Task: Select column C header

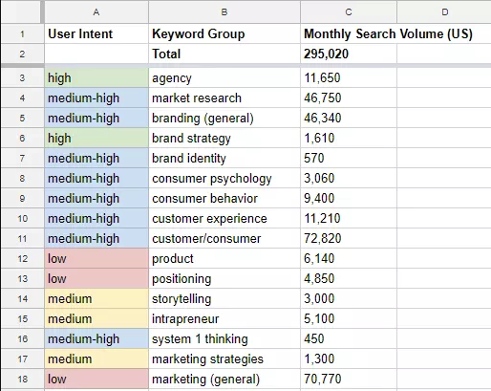Action: tap(349, 12)
